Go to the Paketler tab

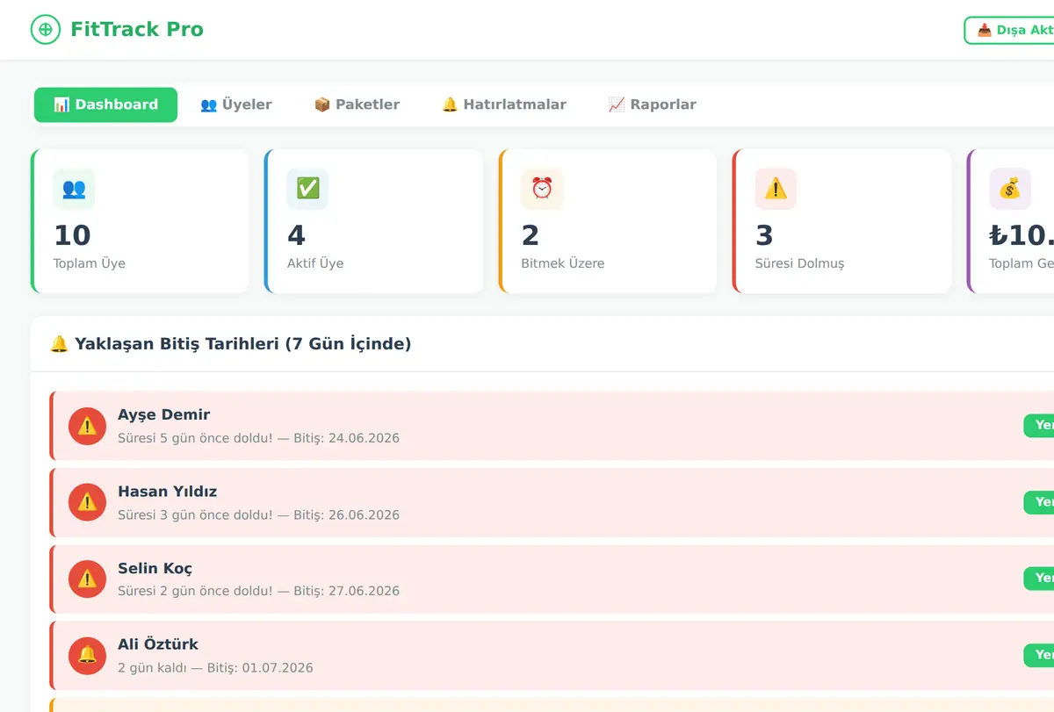pos(357,104)
